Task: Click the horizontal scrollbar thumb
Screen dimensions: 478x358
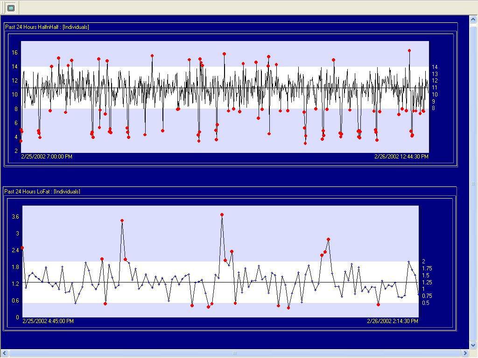Action: pos(235,353)
